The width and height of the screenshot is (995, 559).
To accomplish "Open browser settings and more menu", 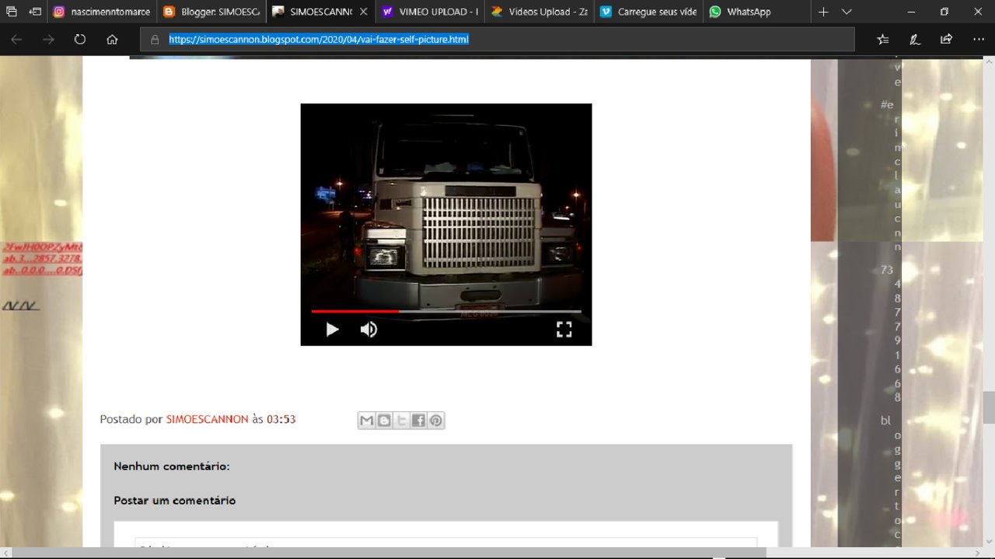I will click(978, 39).
